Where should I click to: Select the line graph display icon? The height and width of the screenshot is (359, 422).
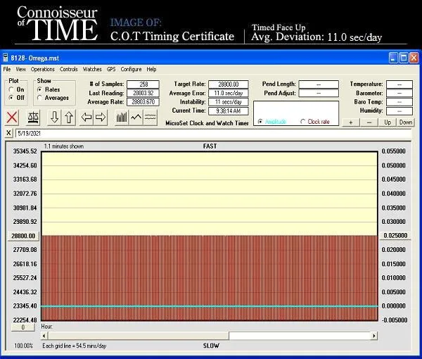click(x=136, y=118)
